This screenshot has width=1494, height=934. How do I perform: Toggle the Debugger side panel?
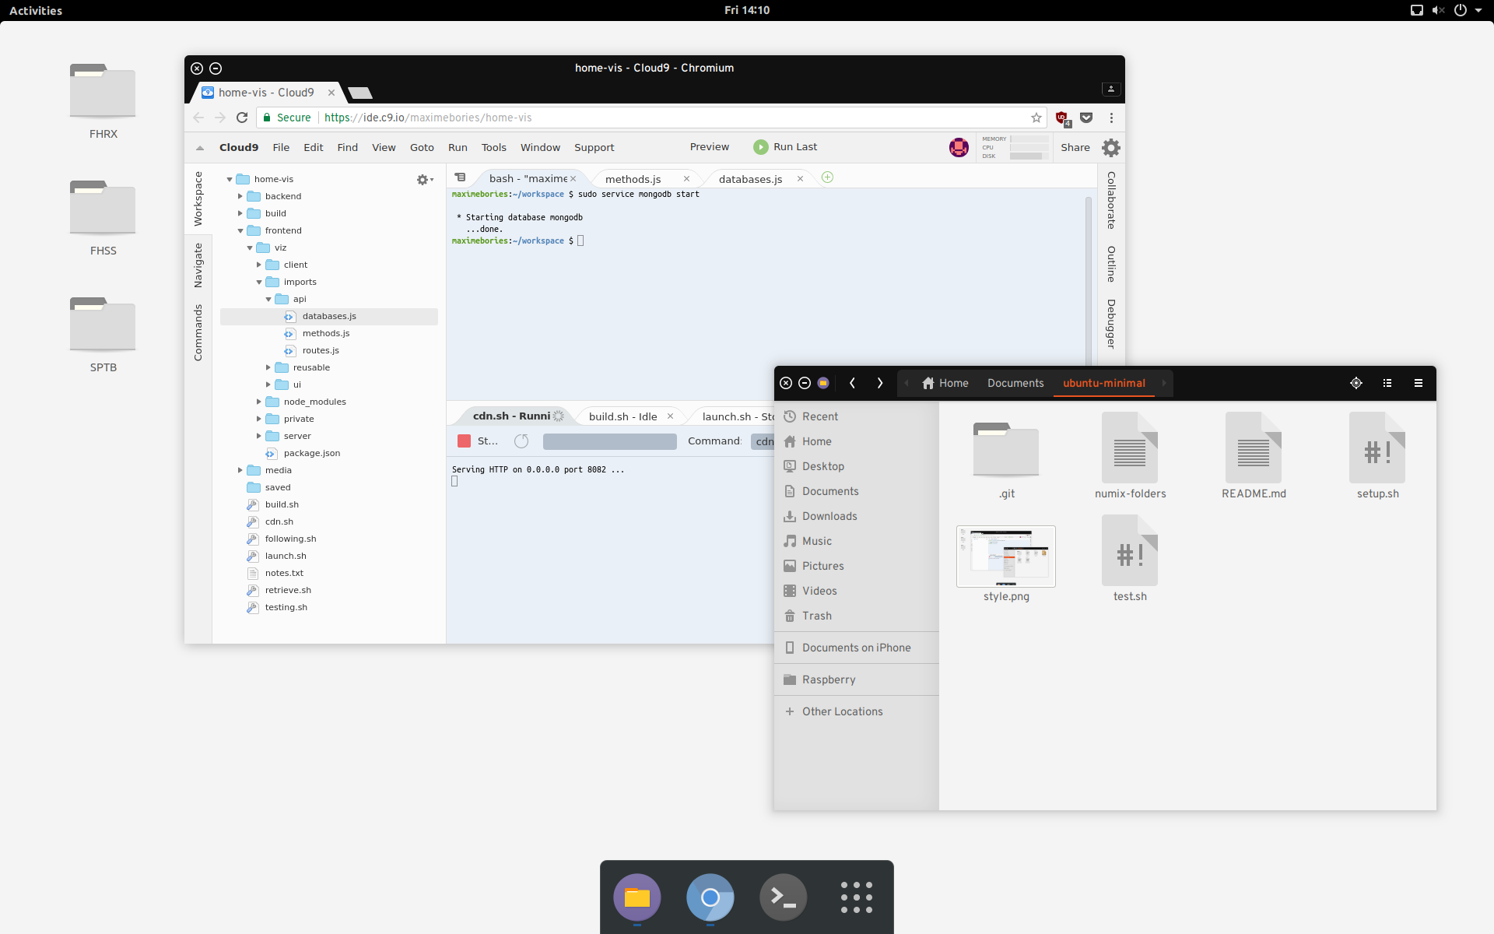[x=1111, y=324]
